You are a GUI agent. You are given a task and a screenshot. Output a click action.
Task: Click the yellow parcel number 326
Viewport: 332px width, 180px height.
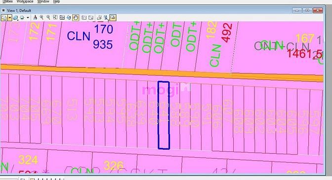(x=114, y=165)
